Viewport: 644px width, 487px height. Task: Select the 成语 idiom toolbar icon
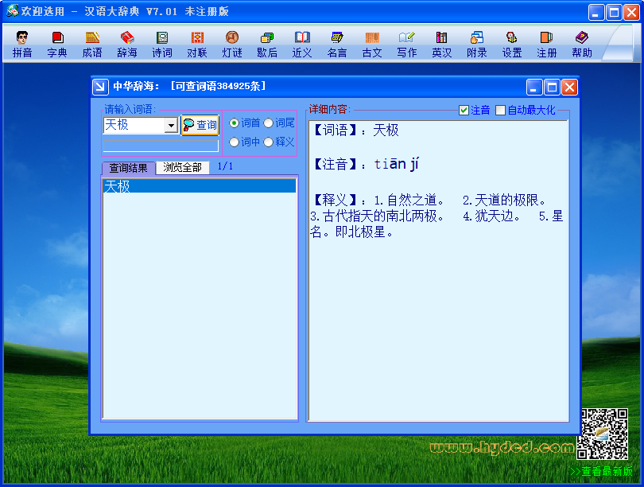tap(92, 45)
